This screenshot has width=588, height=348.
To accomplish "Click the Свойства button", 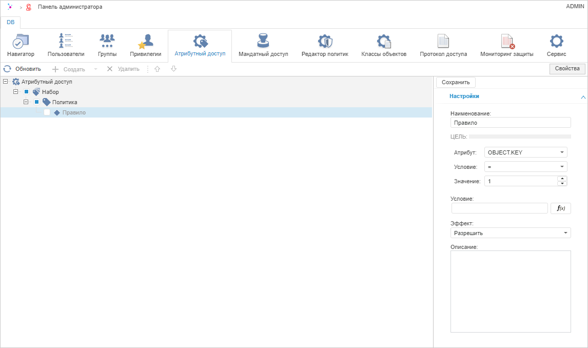I will 567,69.
